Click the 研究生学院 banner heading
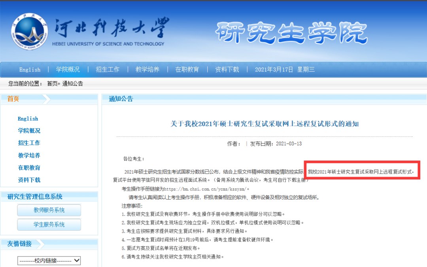427x267 pixels. 292,33
